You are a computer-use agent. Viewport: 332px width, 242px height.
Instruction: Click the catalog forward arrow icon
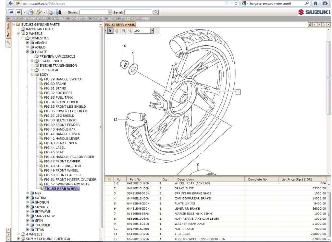18,12
